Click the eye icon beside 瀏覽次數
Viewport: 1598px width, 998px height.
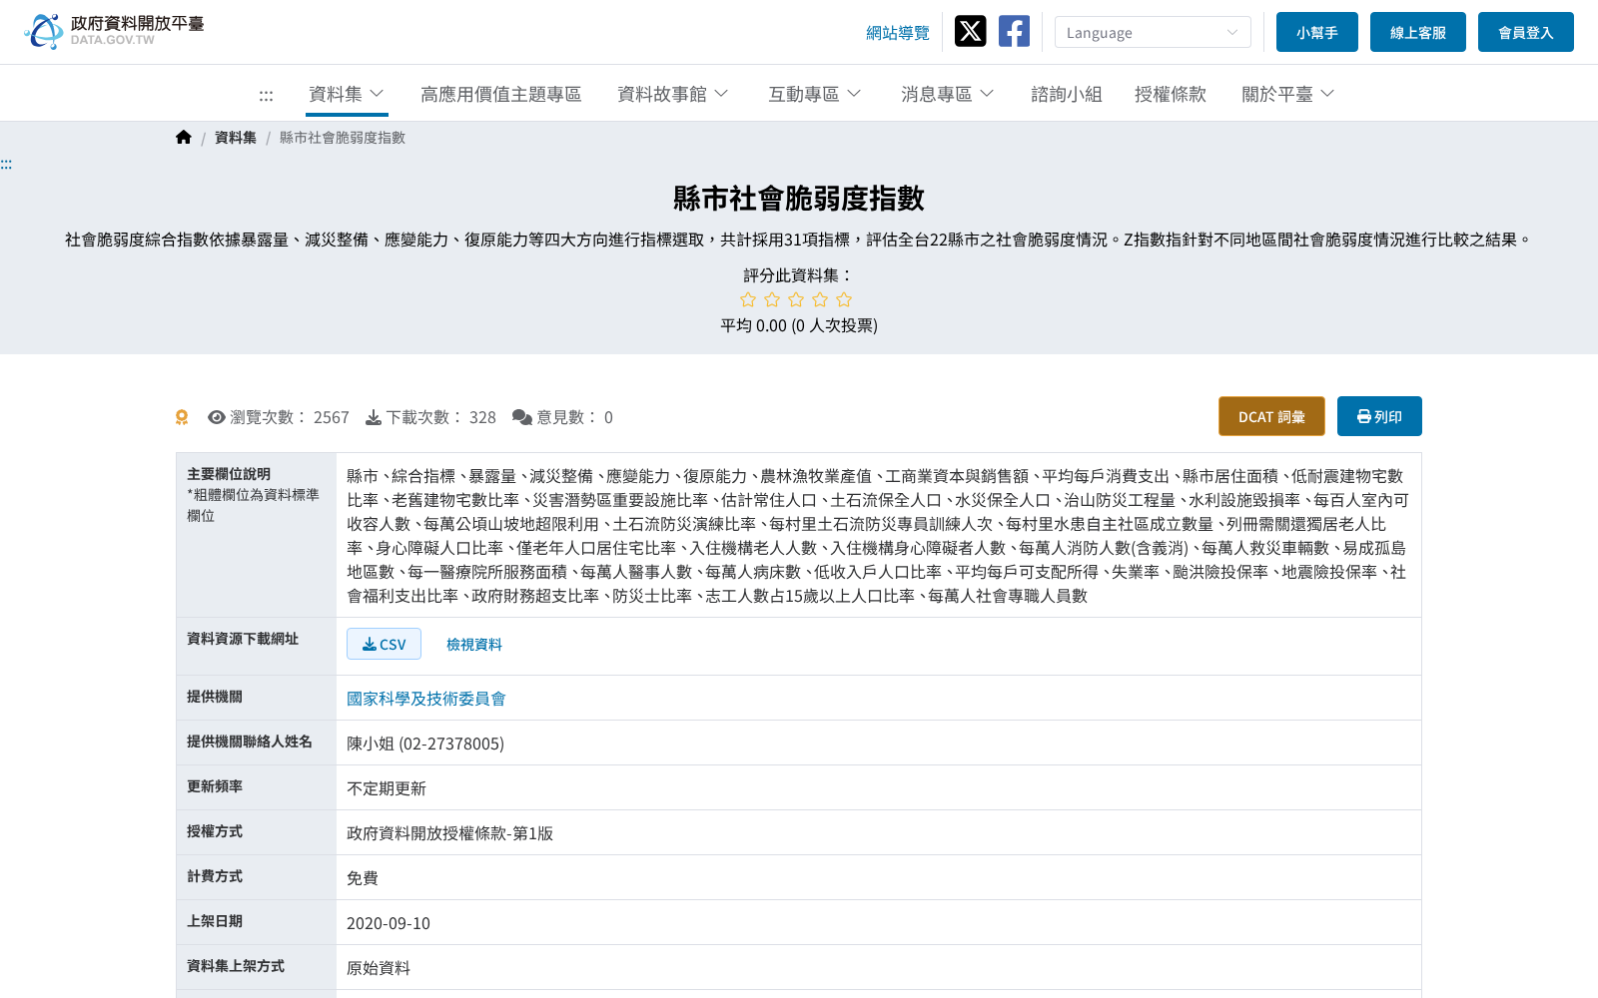[216, 417]
